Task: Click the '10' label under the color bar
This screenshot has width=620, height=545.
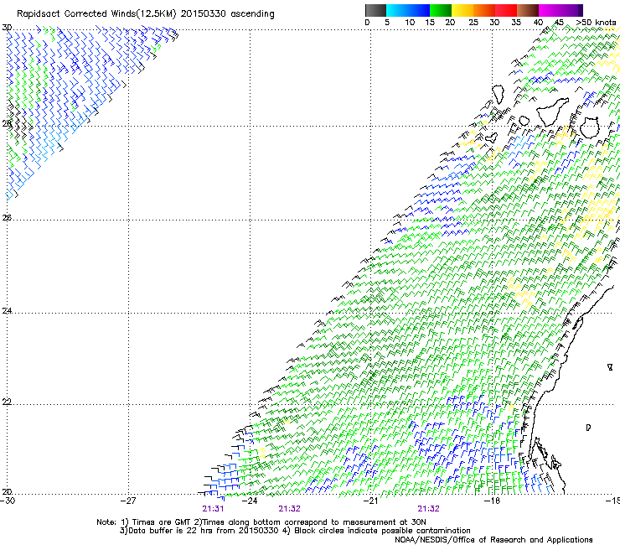Action: click(x=410, y=23)
